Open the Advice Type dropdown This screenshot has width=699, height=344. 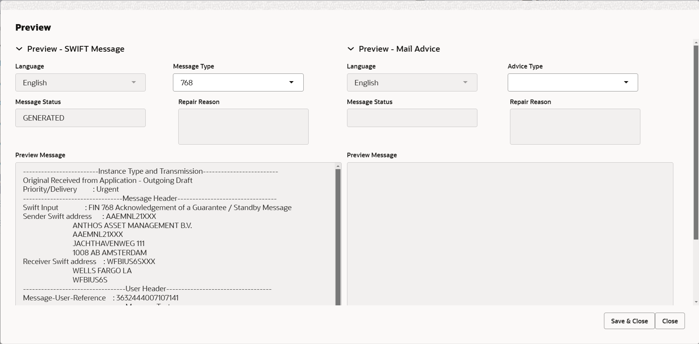572,83
